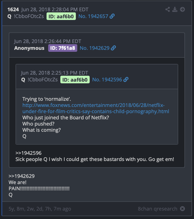Click the ID: aaf6b0 badge in nested post
Viewport: 194px width, 219px height.
click(75, 80)
